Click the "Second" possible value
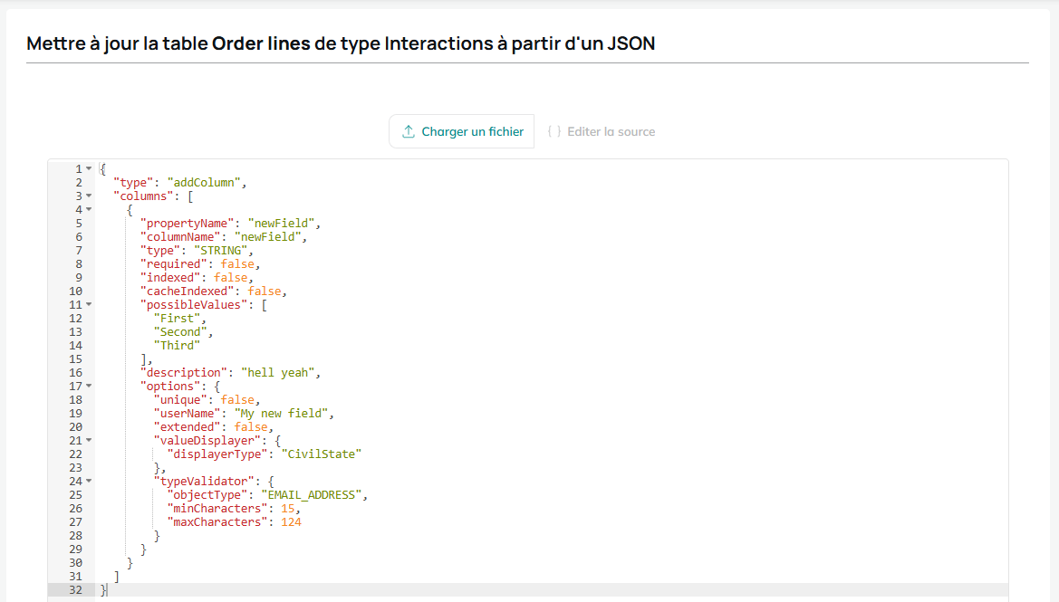The width and height of the screenshot is (1059, 602). pos(180,332)
